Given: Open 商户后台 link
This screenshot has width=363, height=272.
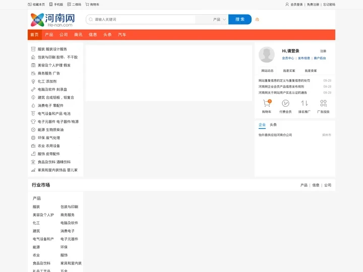Looking at the screenshot, I should coord(320,58).
